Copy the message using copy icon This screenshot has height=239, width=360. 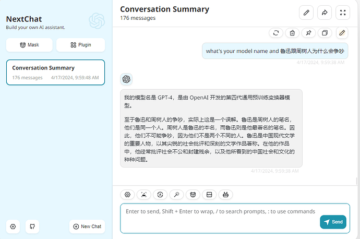coord(325,33)
